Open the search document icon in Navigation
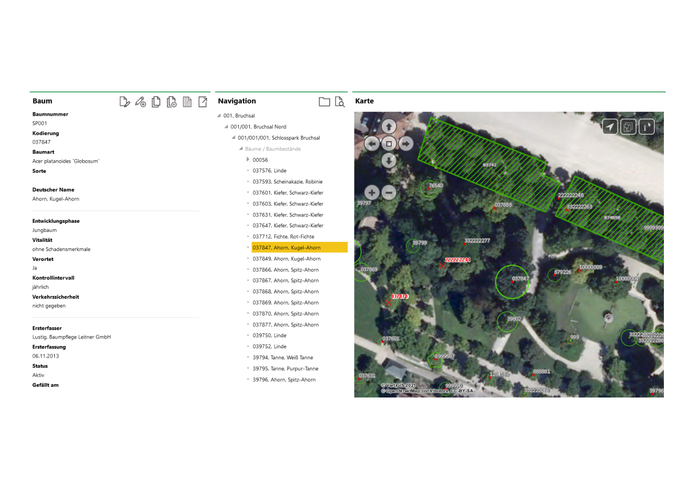 (x=339, y=102)
